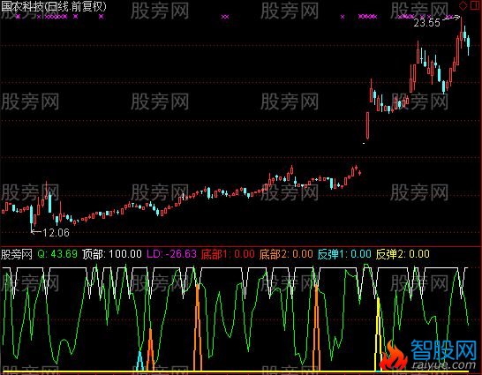This screenshot has height=375, width=482.
Task: Click the red diamond icon at chart corner
Action: point(463,5)
